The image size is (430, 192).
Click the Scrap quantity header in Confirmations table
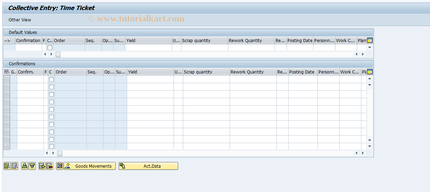(206, 72)
